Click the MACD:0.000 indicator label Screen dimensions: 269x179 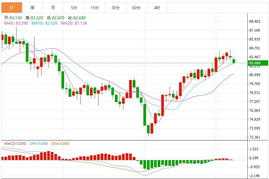(x=15, y=143)
